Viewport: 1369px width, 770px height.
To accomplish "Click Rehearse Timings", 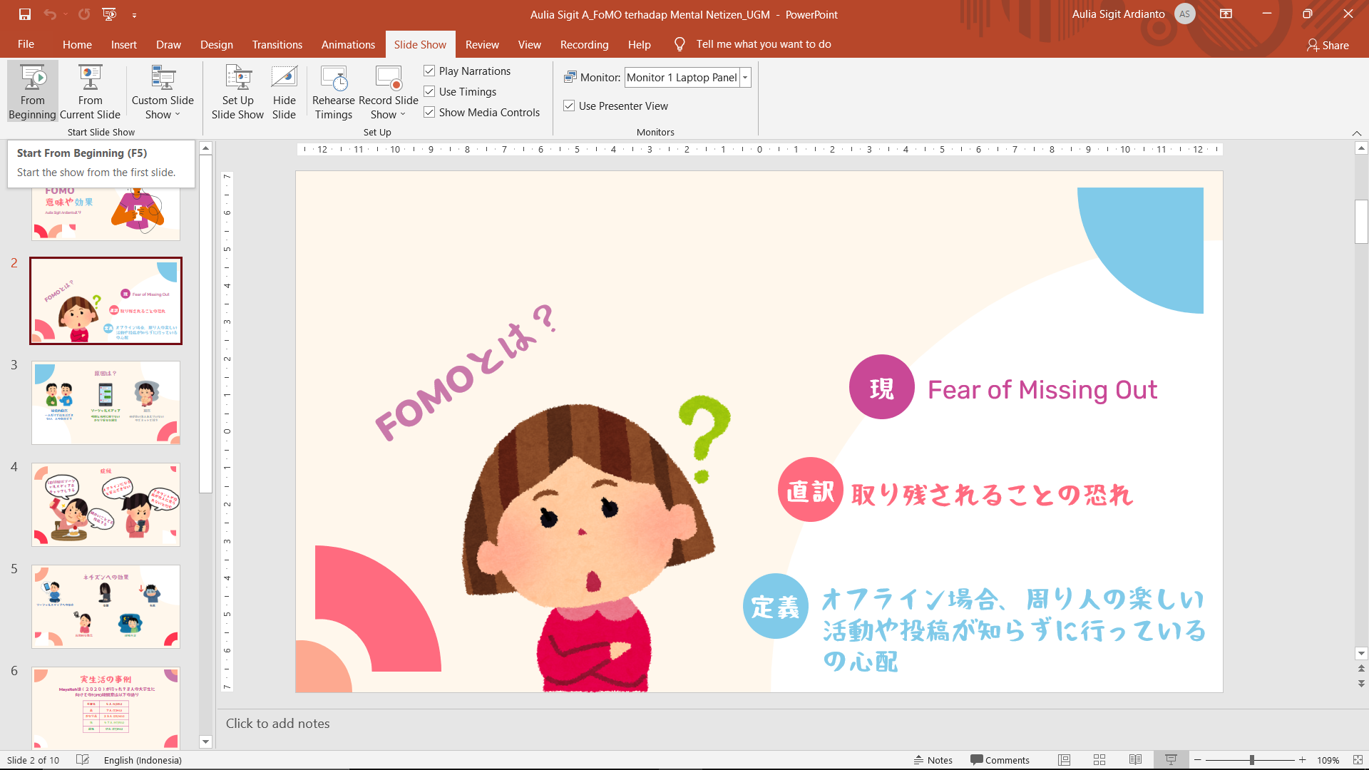I will coord(333,92).
